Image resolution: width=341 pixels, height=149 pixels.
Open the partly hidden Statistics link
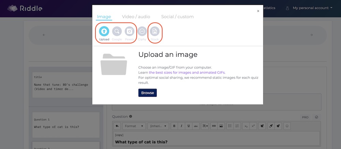(269, 8)
